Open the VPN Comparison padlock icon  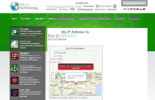click(15, 68)
